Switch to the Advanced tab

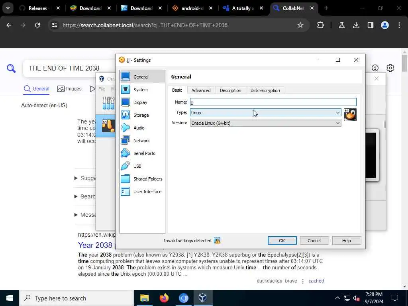(201, 90)
